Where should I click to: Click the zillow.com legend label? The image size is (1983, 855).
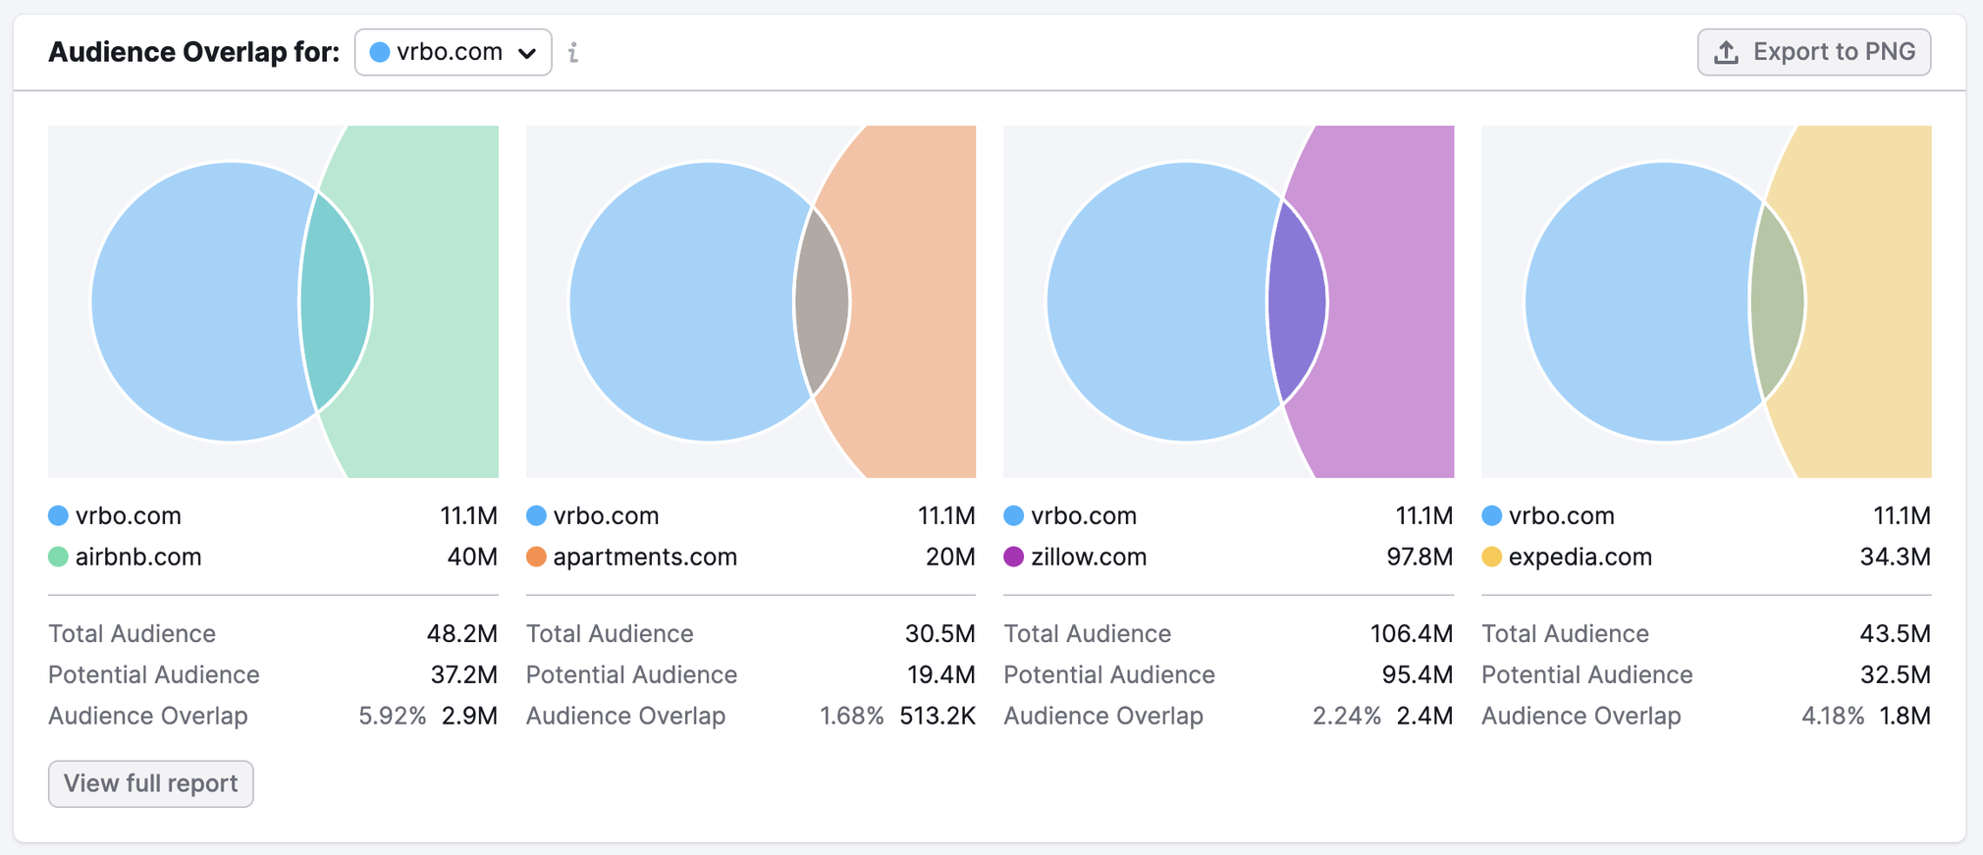pyautogui.click(x=1089, y=557)
